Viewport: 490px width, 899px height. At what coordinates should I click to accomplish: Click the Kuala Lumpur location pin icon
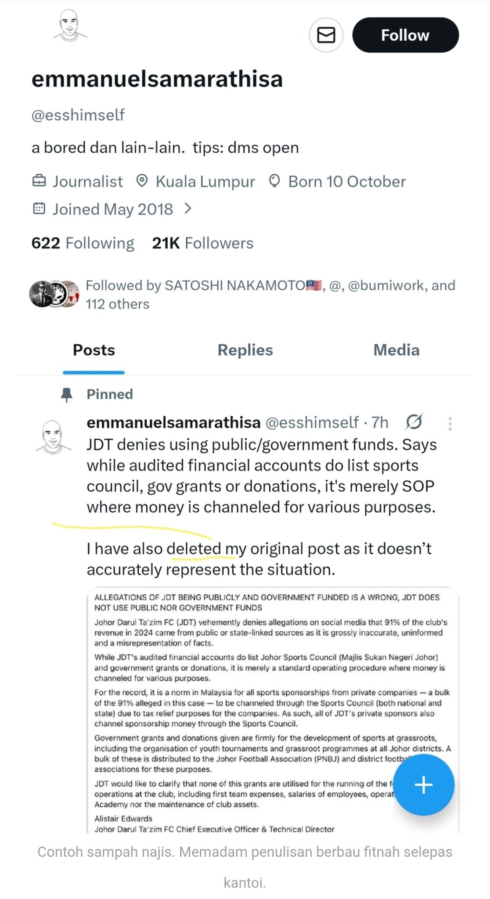[x=141, y=181]
